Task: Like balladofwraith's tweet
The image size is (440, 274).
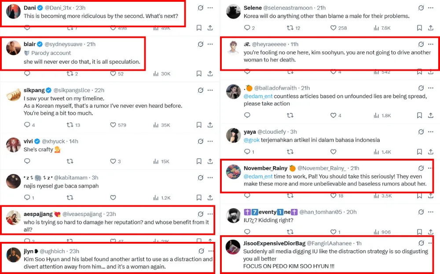Action: pyautogui.click(x=333, y=115)
